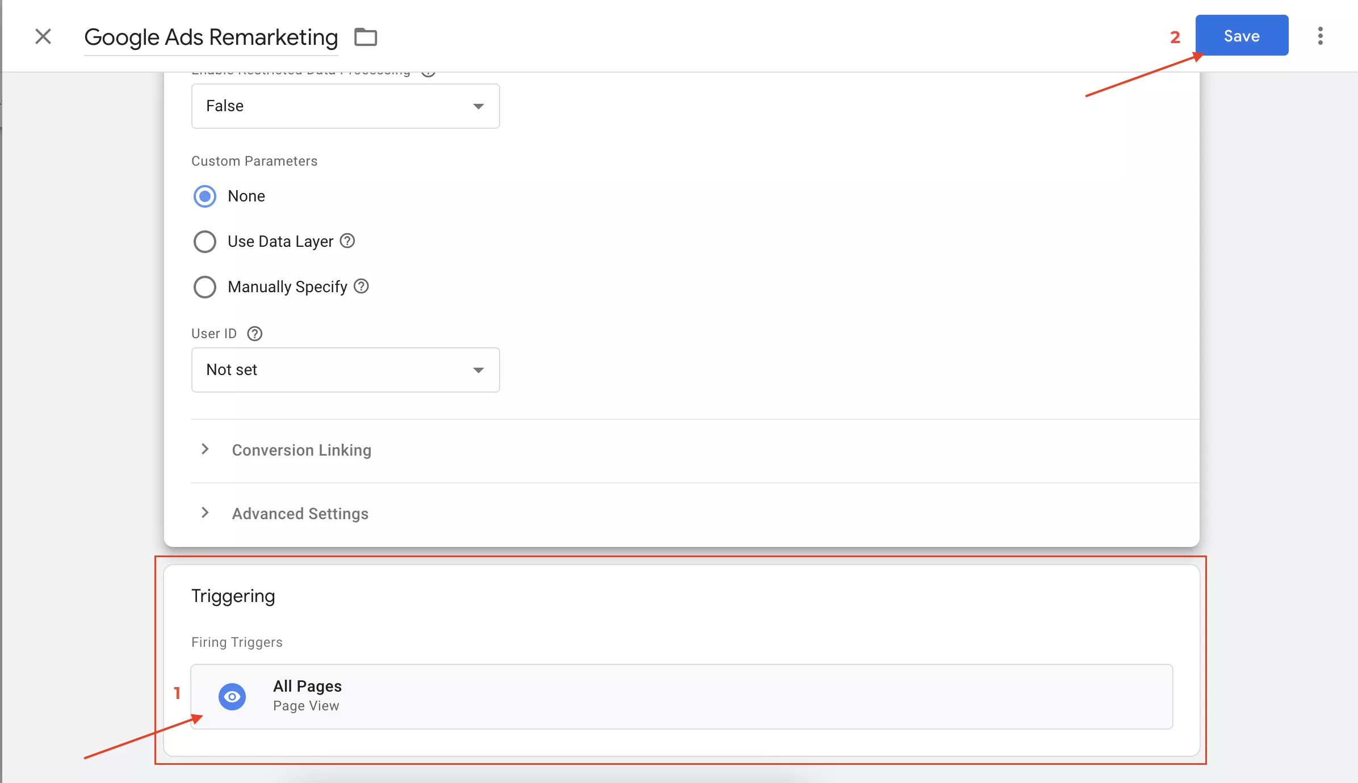
Task: Open help icon next to Manually Specify
Action: click(361, 287)
